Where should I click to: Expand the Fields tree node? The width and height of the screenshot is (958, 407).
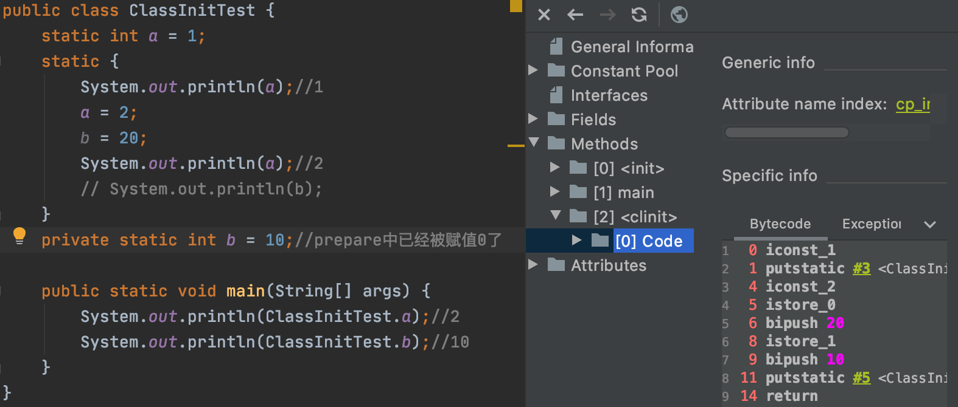click(533, 119)
